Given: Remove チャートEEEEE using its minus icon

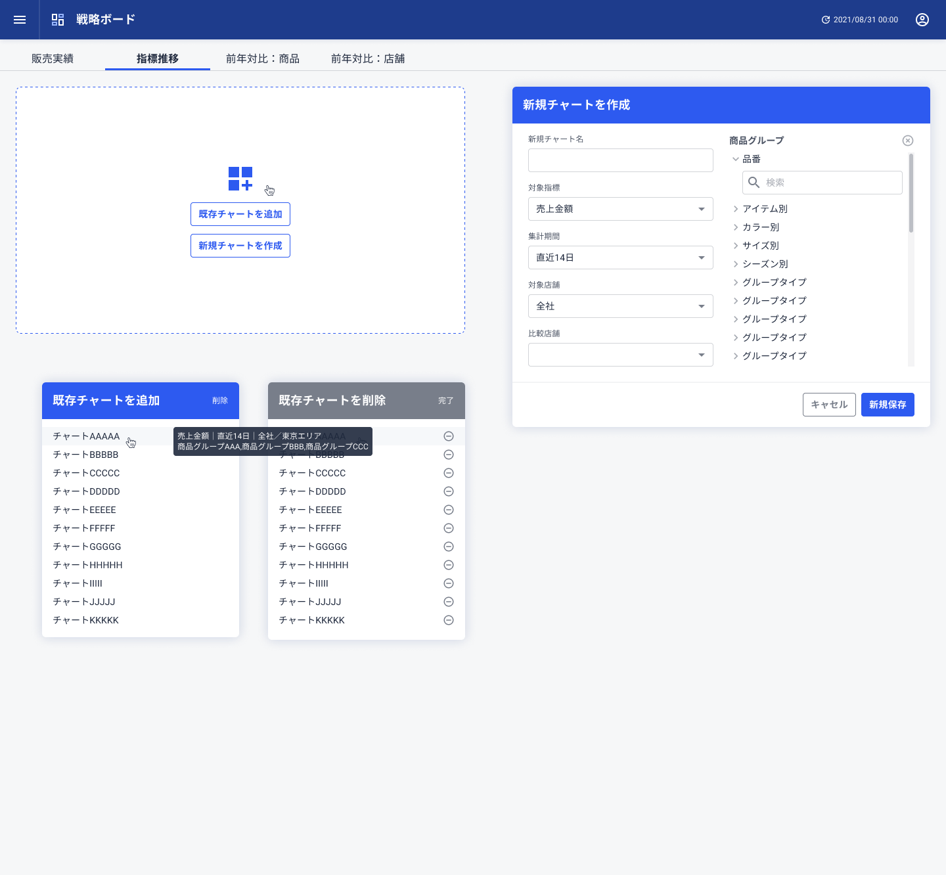Looking at the screenshot, I should point(449,510).
